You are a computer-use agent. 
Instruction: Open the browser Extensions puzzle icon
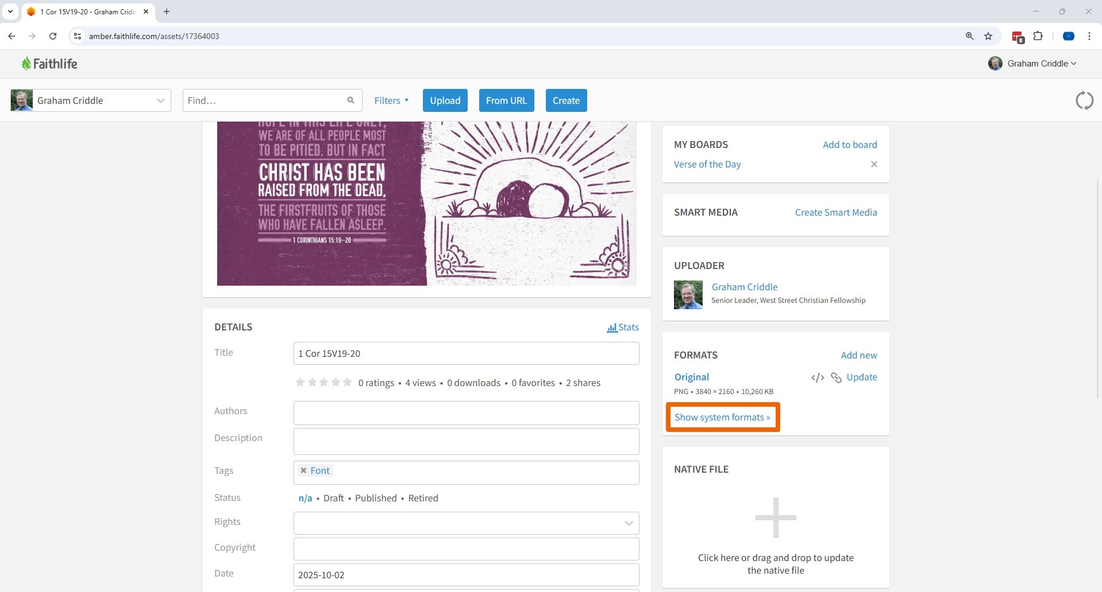pos(1038,36)
